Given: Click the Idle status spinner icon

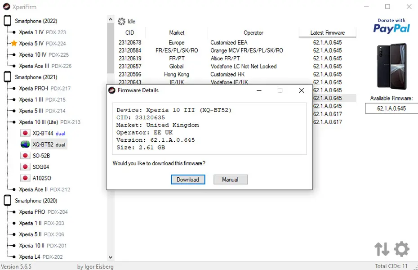Looking at the screenshot, I should pyautogui.click(x=121, y=21).
